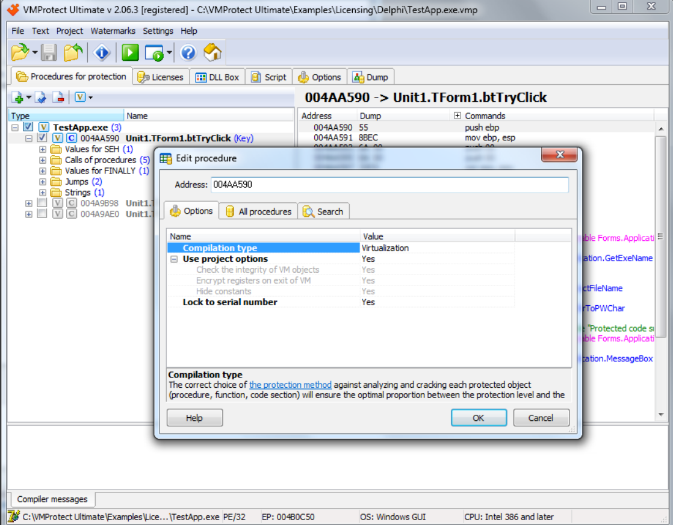Switch to All procedures tab in dialog

click(x=258, y=211)
